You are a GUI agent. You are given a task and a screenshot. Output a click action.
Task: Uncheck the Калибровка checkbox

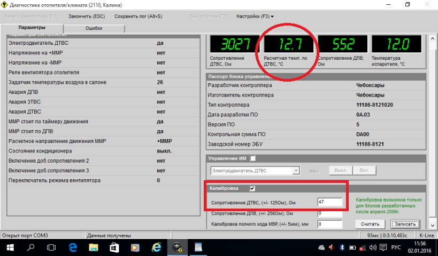252,189
